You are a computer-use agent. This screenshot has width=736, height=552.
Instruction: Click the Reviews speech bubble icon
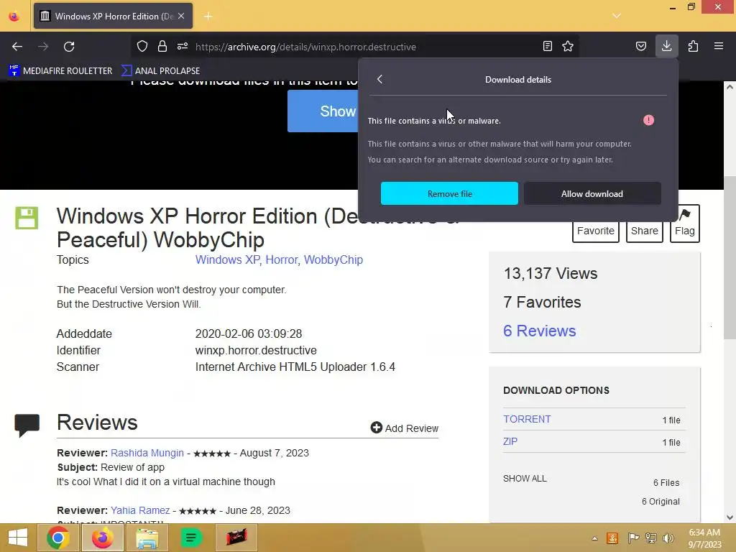tap(27, 425)
